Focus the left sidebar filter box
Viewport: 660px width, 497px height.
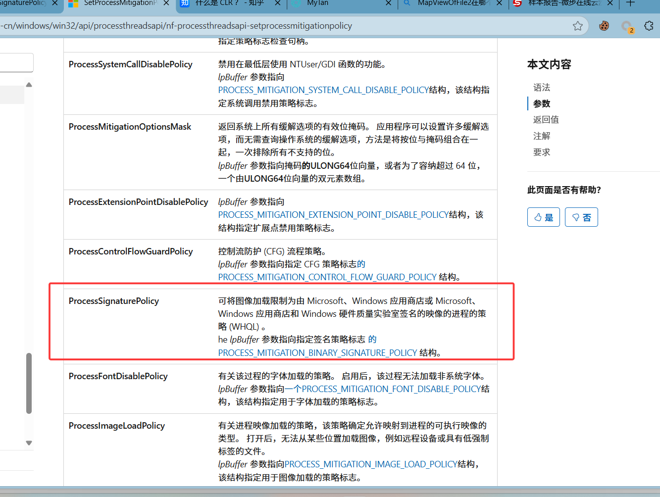[16, 63]
